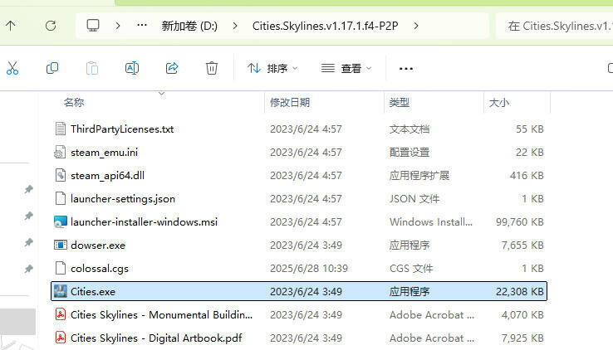Screen dimensions: 613x350
Task: Expand chevron after the monitor icon
Action: click(118, 27)
